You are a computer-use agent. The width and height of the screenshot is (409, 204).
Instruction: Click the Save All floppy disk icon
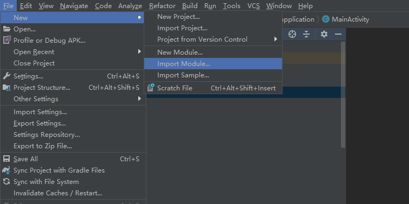pos(6,159)
